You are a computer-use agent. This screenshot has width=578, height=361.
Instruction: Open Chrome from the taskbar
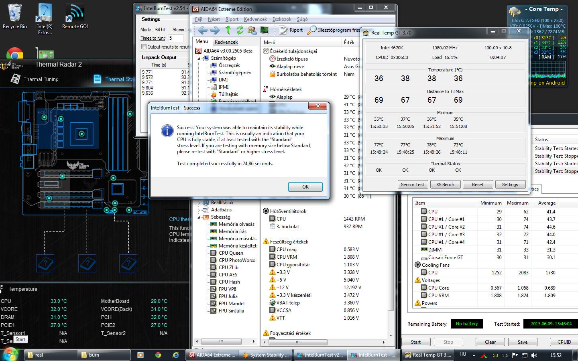coord(158,355)
